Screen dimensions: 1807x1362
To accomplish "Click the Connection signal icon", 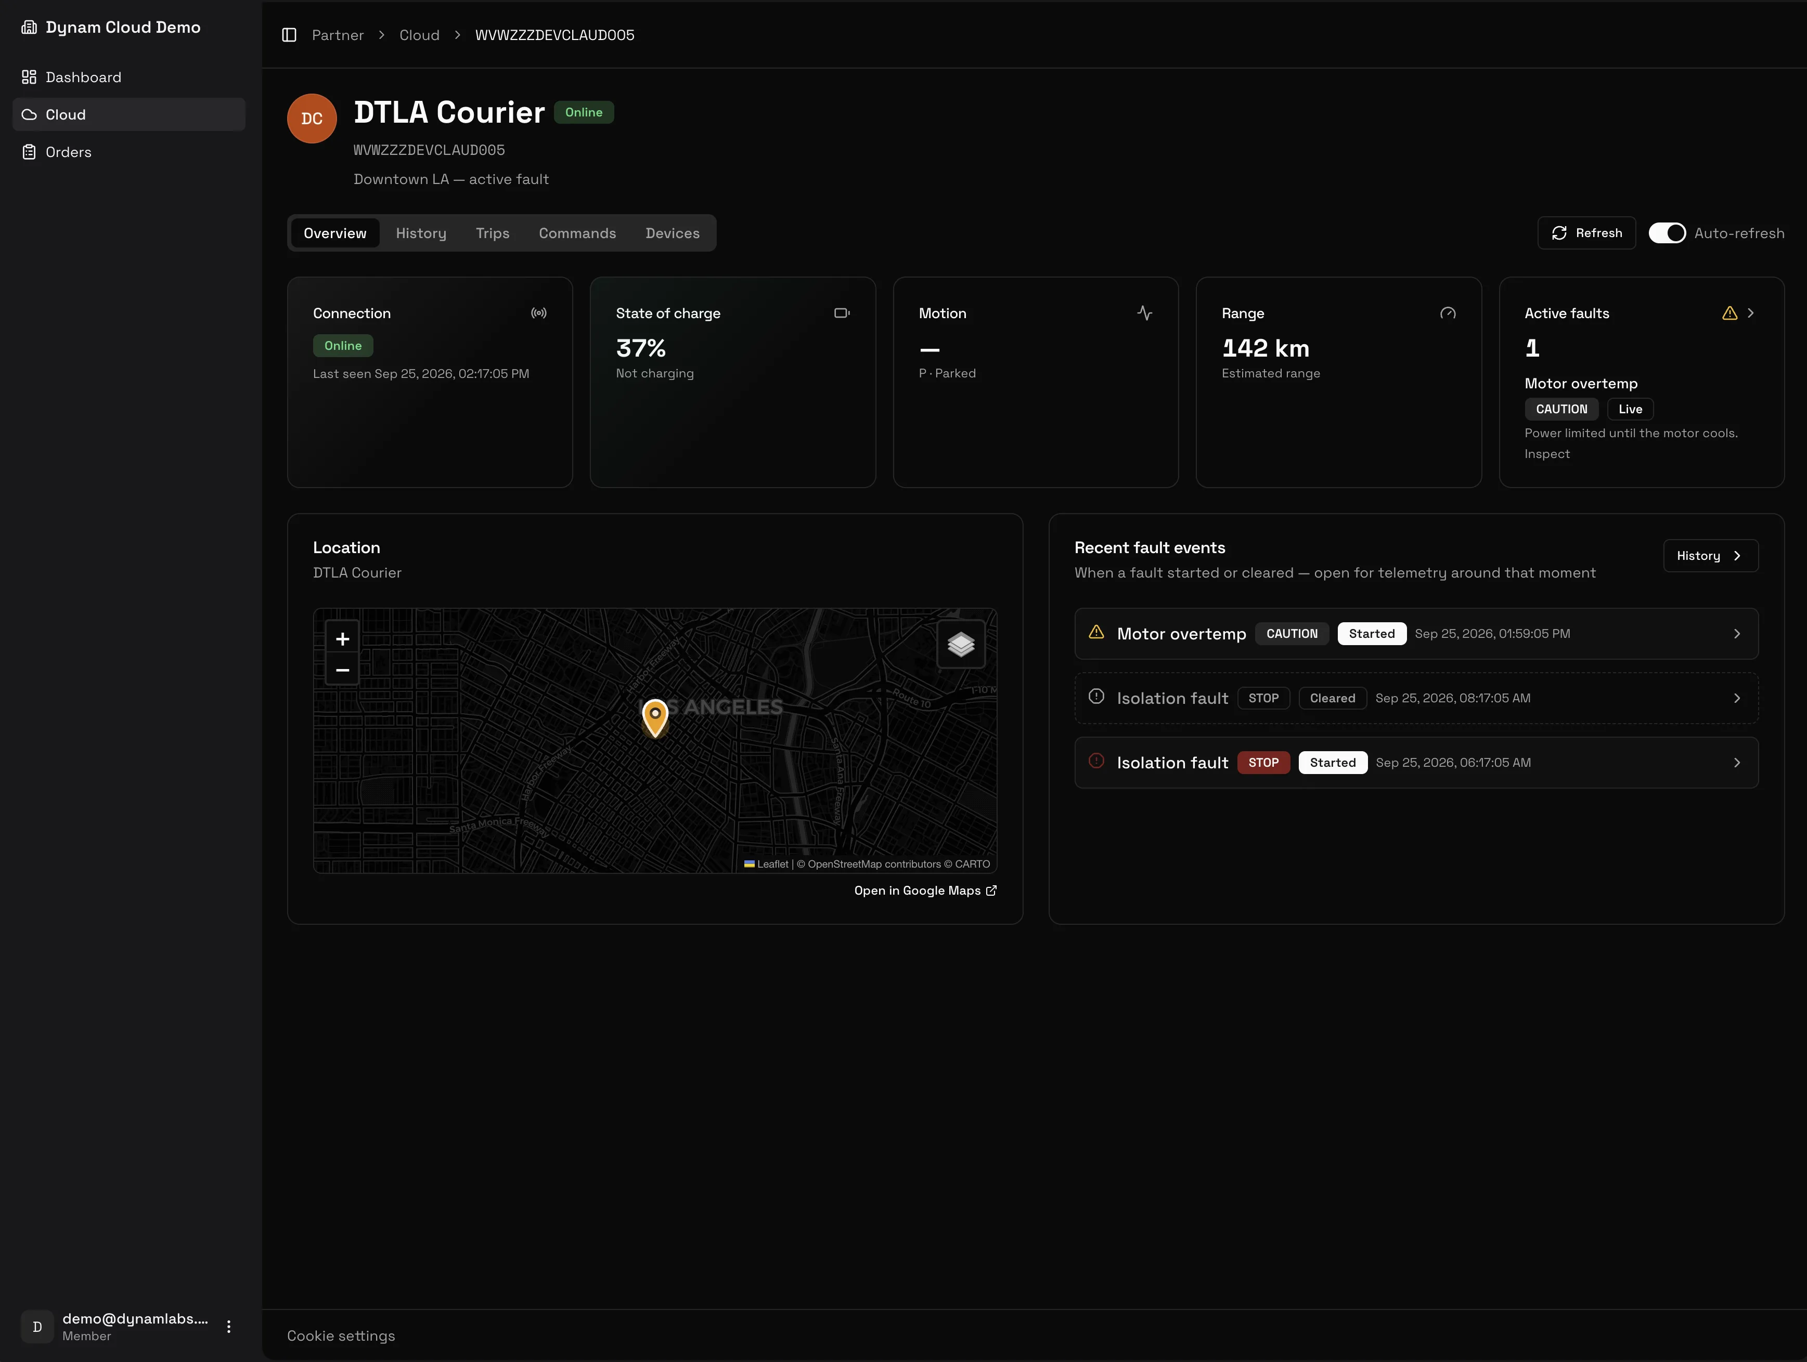I will click(539, 313).
